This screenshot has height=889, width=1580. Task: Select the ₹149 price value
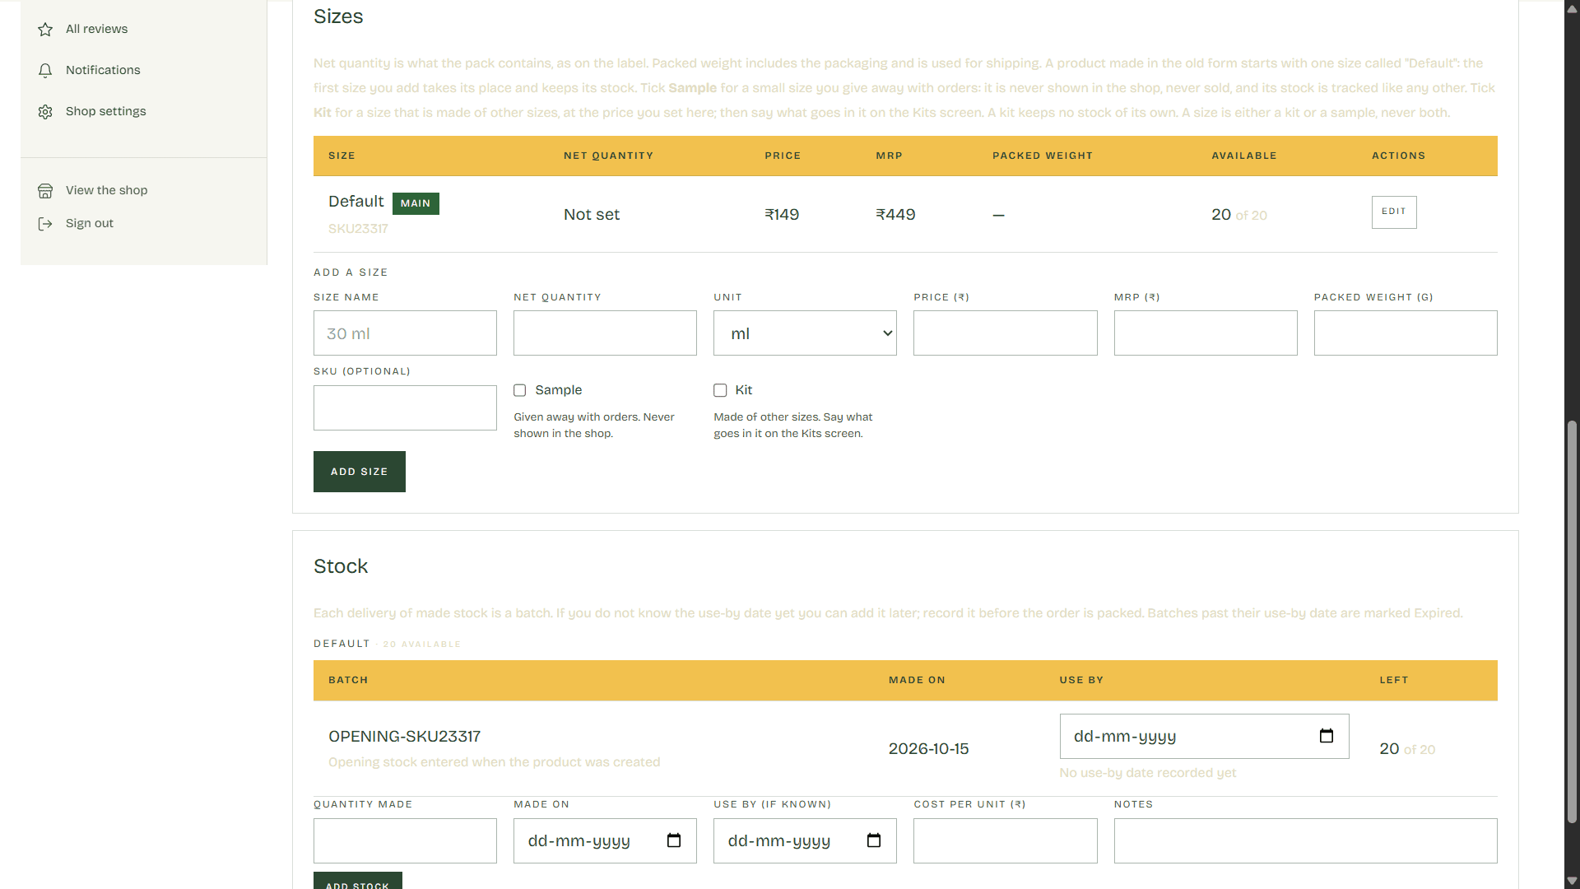pos(782,215)
